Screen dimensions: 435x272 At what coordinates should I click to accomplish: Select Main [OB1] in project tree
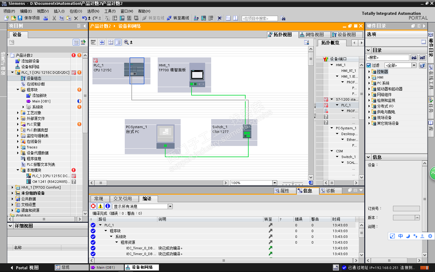click(41, 101)
